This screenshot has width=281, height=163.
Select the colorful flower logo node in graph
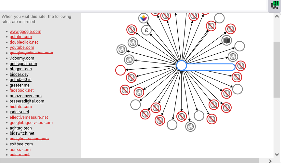[x=144, y=18]
